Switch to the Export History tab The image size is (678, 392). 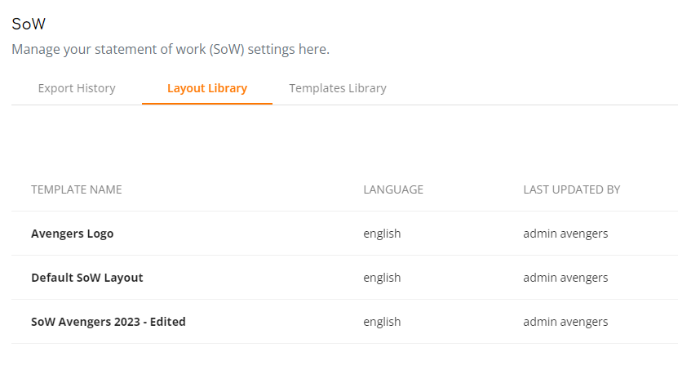77,88
